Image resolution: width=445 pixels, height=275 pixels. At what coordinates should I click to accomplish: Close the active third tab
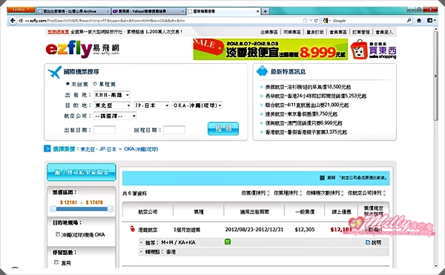click(257, 11)
